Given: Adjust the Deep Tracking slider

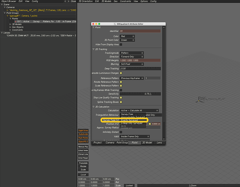Looking at the screenshot, I should (x=140, y=69).
